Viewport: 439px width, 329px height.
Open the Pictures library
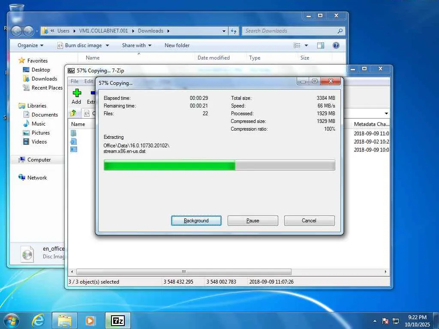pyautogui.click(x=41, y=133)
